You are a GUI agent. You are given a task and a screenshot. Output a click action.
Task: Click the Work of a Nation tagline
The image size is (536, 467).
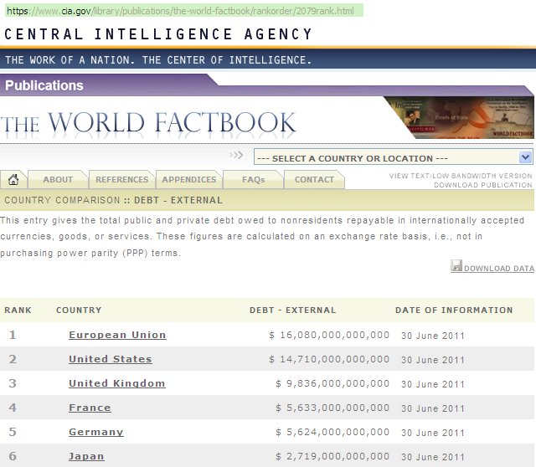pyautogui.click(x=158, y=59)
